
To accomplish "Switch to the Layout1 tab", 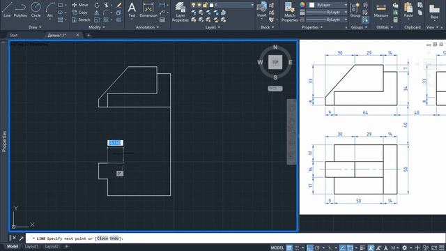I will (31, 246).
